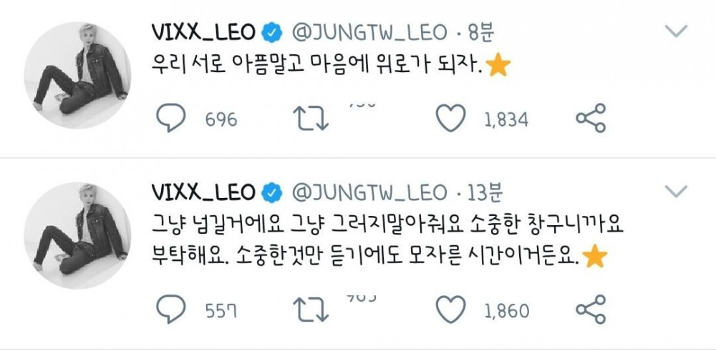Share the second tweet via share icon
Screen dimensions: 716x351
point(591,310)
